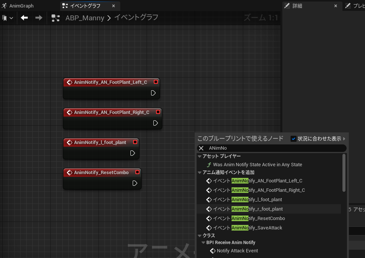Choose Was Anim Notify State Active in Any State
Viewport: 365px width, 258px height.
pyautogui.click(x=257, y=165)
